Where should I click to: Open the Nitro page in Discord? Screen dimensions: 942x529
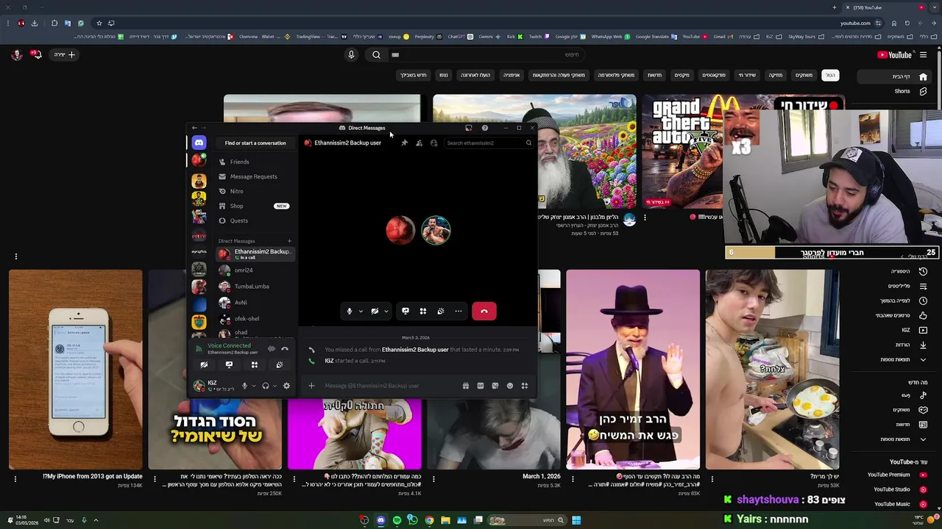pos(255,191)
